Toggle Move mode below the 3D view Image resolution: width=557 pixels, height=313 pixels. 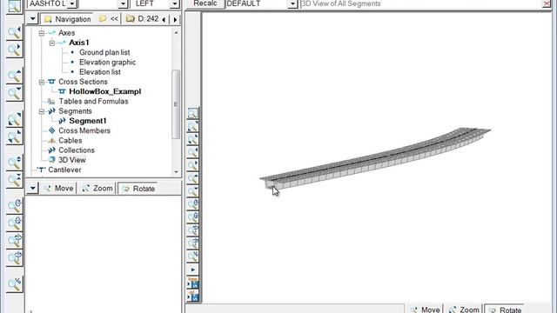tap(426, 310)
